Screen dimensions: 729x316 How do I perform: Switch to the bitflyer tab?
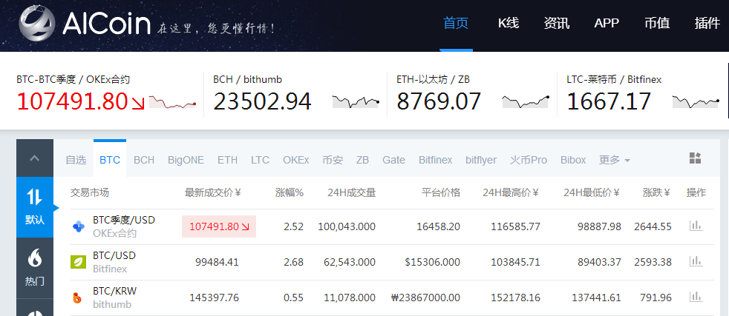[481, 160]
